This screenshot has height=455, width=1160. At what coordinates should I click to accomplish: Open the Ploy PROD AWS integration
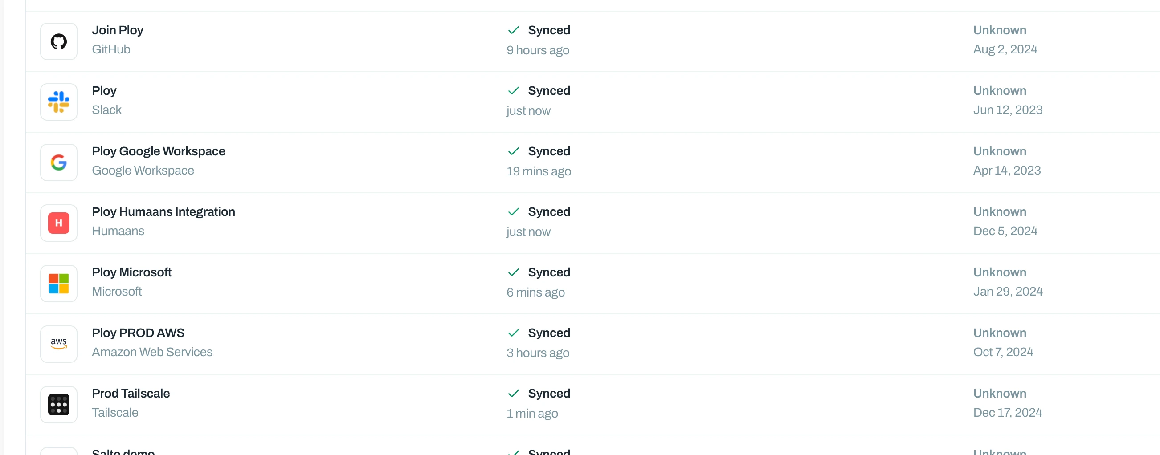(x=138, y=333)
